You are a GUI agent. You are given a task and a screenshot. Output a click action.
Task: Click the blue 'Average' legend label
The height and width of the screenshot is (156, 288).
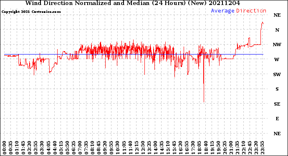click(222, 11)
